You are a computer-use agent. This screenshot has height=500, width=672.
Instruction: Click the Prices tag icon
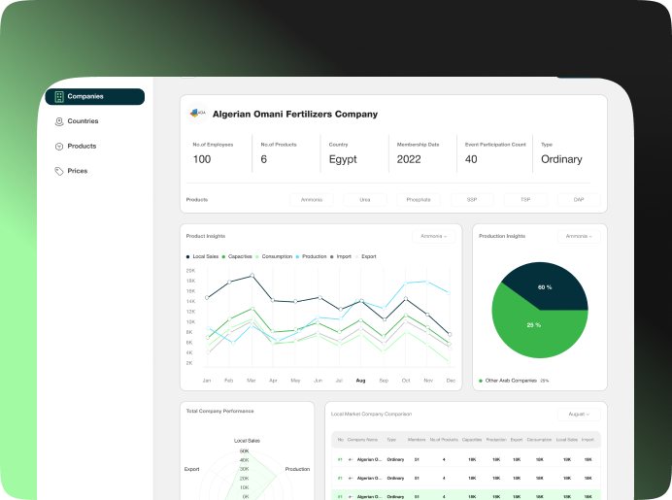pos(59,172)
